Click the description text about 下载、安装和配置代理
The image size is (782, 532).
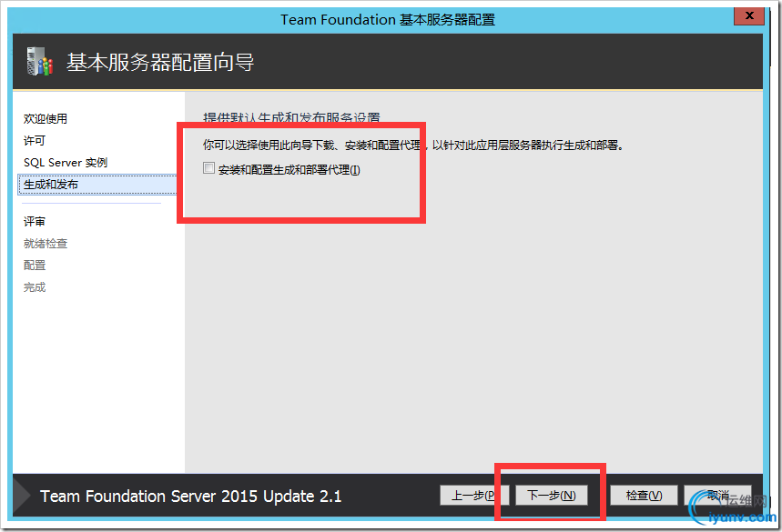click(413, 145)
